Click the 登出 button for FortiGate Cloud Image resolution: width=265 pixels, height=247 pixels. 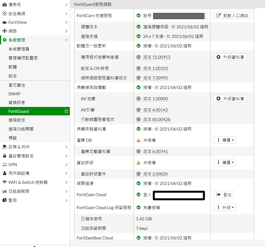point(224,195)
